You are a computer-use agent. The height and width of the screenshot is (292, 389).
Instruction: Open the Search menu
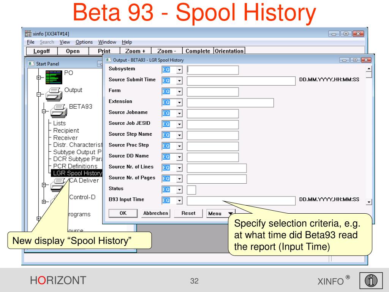click(47, 42)
